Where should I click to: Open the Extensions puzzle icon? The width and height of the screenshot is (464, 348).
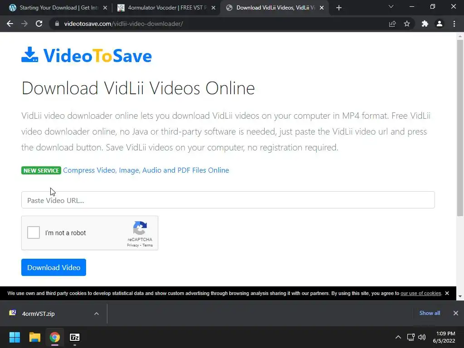click(425, 24)
